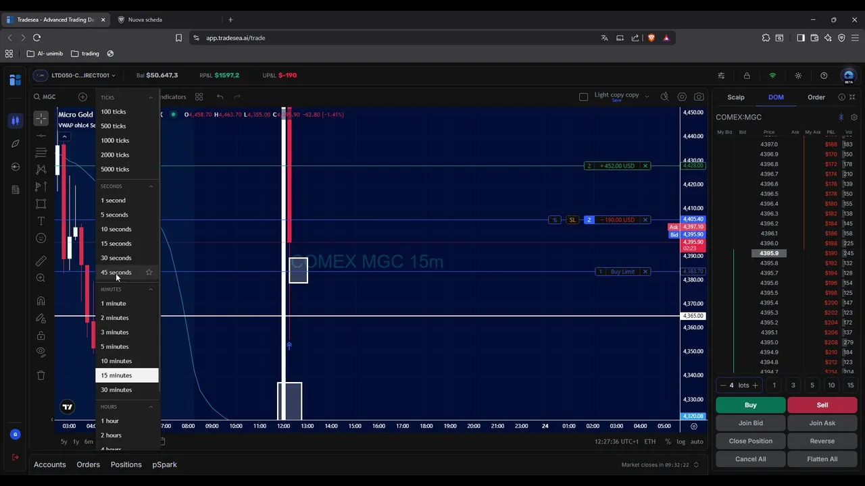Click the Reverse button
The height and width of the screenshot is (486, 865).
pyautogui.click(x=822, y=441)
